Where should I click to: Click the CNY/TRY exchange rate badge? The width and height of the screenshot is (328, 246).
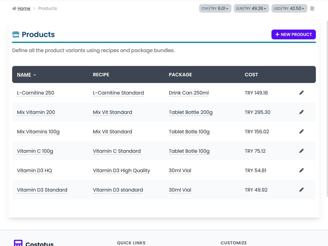tap(215, 8)
